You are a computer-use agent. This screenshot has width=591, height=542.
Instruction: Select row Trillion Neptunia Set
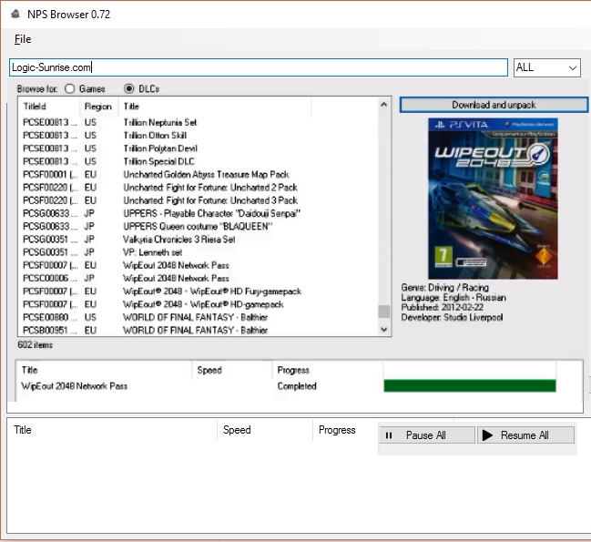(199, 122)
